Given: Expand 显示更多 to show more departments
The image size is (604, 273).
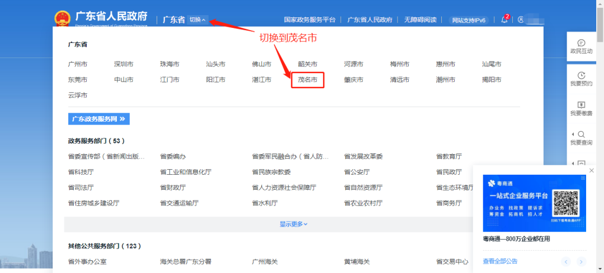Looking at the screenshot, I should point(294,224).
